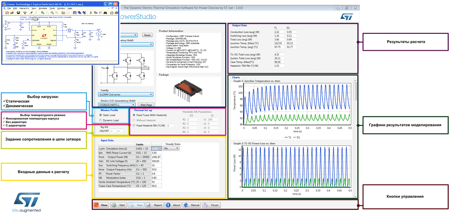The width and height of the screenshot is (449, 213).
Task: Click the ST logo in PowerStudio header
Action: click(x=346, y=16)
